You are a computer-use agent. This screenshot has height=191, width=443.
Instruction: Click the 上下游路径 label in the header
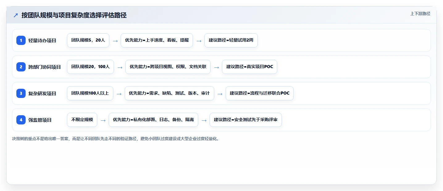click(420, 14)
